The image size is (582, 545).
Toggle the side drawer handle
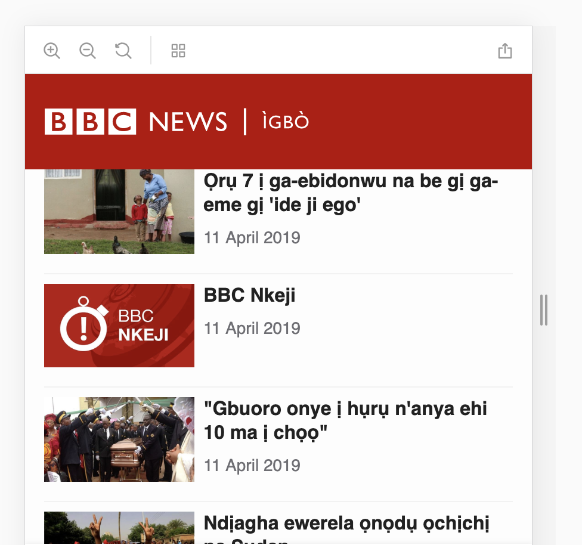pos(543,310)
